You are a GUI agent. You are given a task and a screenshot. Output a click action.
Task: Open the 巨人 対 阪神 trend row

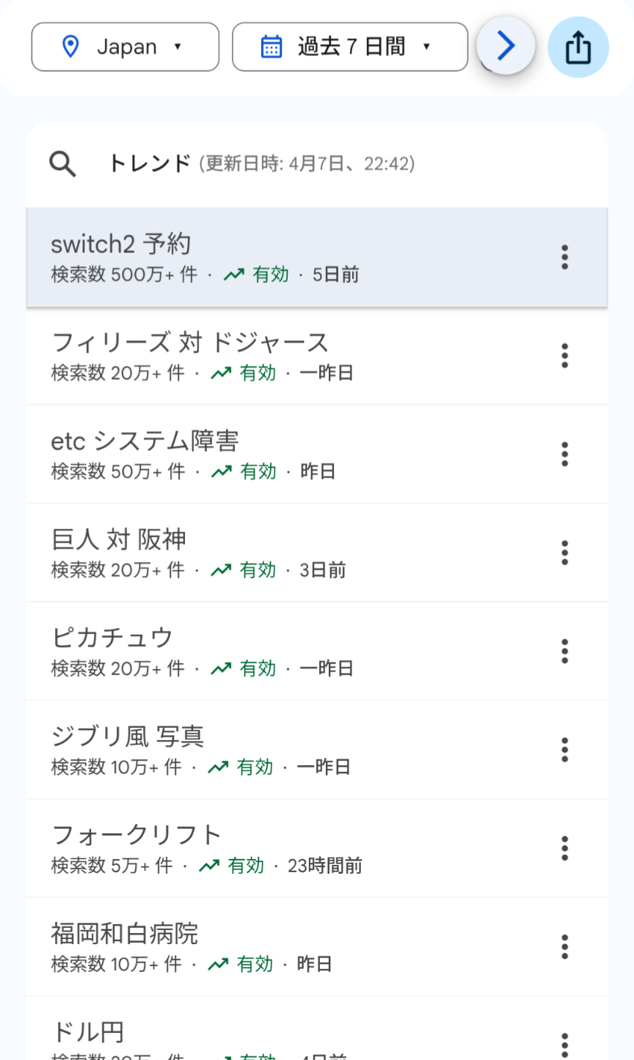(317, 552)
